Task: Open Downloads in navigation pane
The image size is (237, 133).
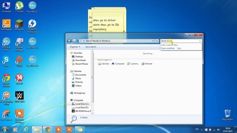Action: pos(79,60)
